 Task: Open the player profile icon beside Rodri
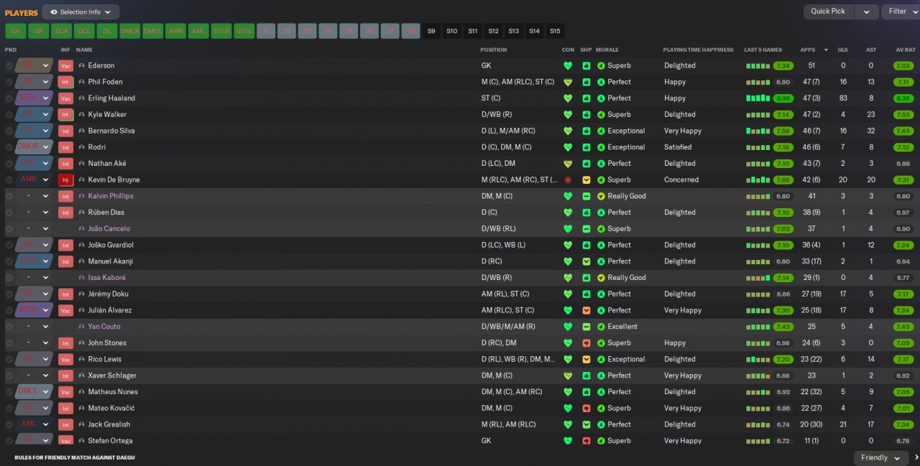pyautogui.click(x=81, y=147)
